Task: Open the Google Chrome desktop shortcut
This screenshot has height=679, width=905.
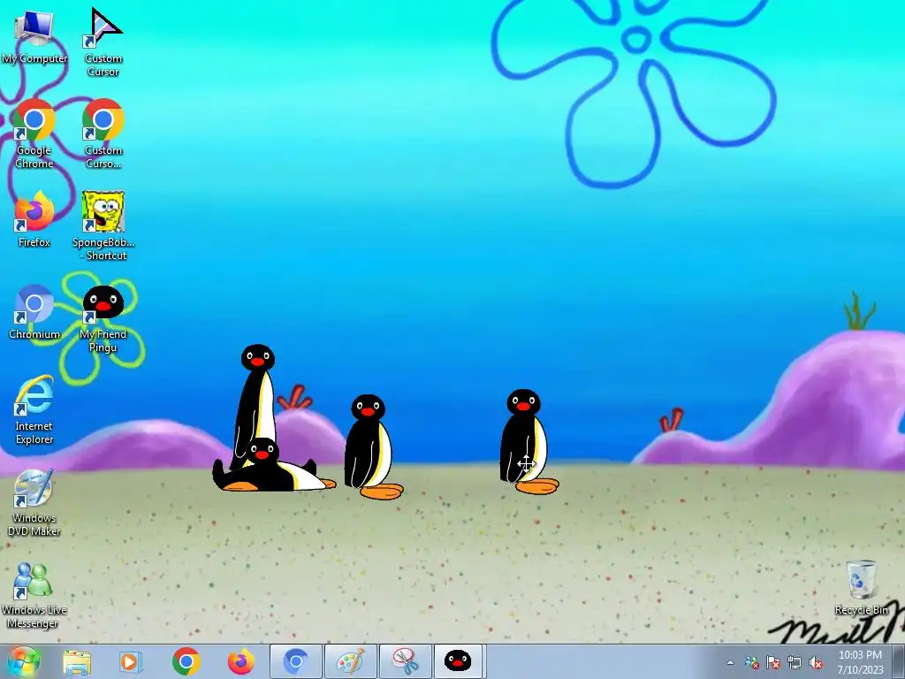Action: pyautogui.click(x=34, y=132)
